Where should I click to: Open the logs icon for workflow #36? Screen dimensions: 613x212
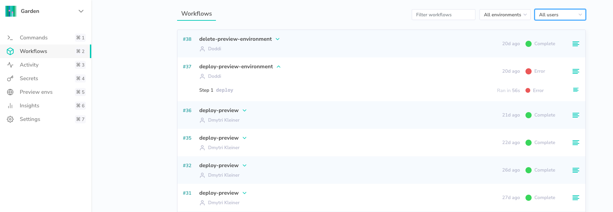(576, 115)
